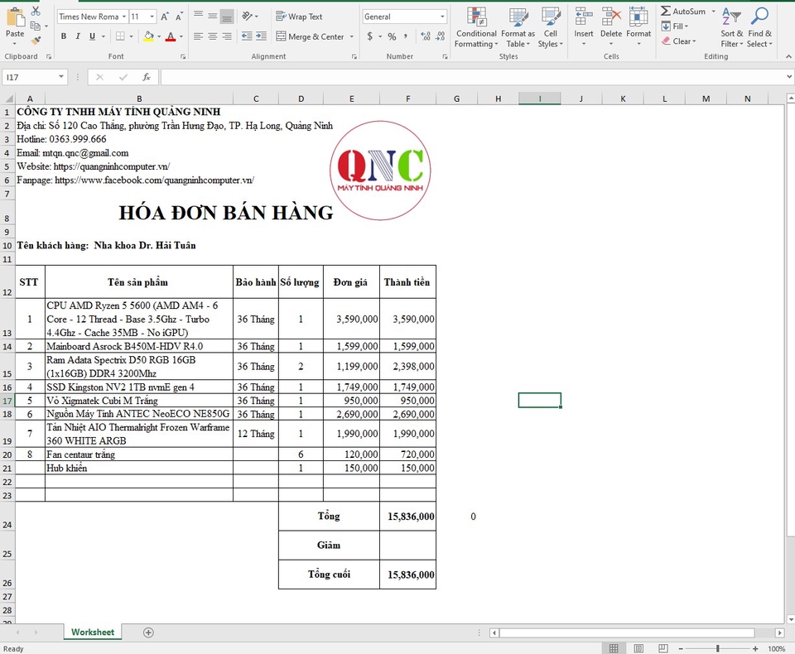Select the Worksheet sheet tab
The height and width of the screenshot is (654, 795).
pyautogui.click(x=93, y=632)
